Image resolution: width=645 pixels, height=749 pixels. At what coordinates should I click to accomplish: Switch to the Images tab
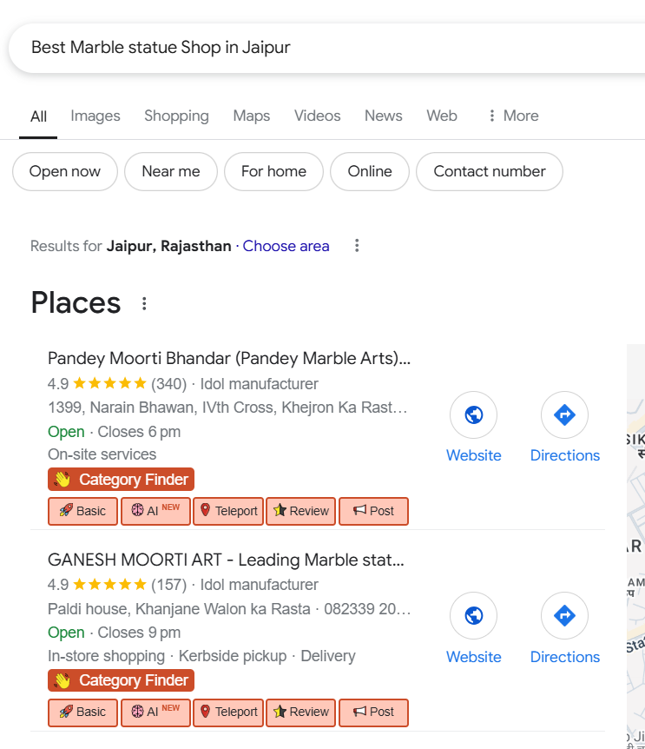click(95, 116)
